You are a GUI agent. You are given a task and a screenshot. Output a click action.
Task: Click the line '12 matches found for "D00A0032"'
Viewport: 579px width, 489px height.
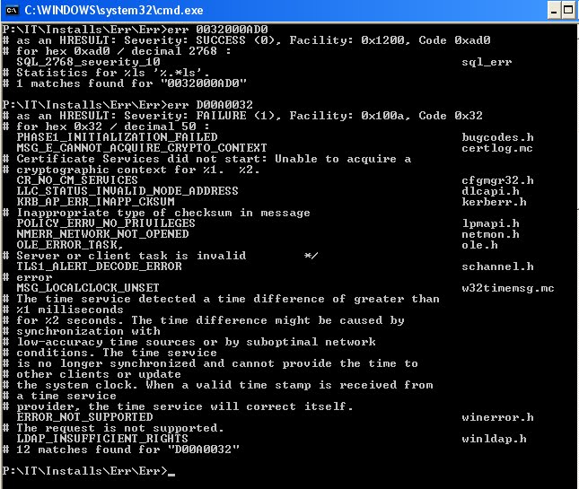click(127, 450)
